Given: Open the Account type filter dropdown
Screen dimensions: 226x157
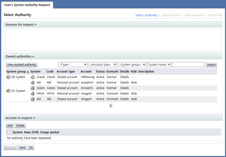Looking at the screenshot, I should coord(103,65).
